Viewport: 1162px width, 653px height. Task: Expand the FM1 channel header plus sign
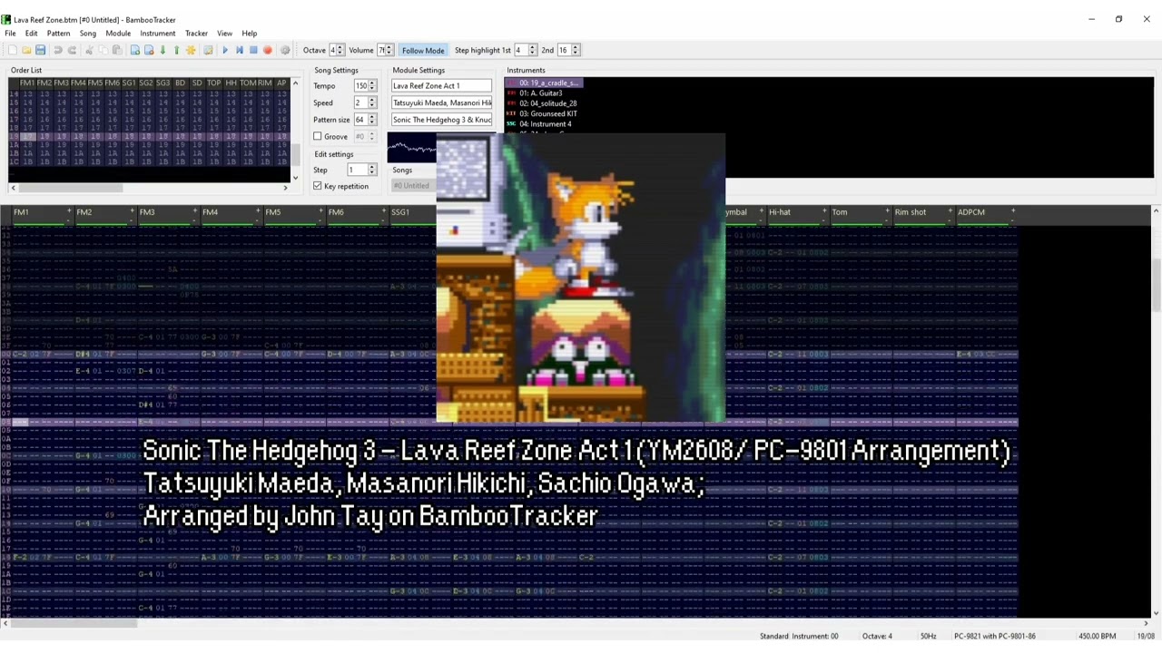point(69,212)
